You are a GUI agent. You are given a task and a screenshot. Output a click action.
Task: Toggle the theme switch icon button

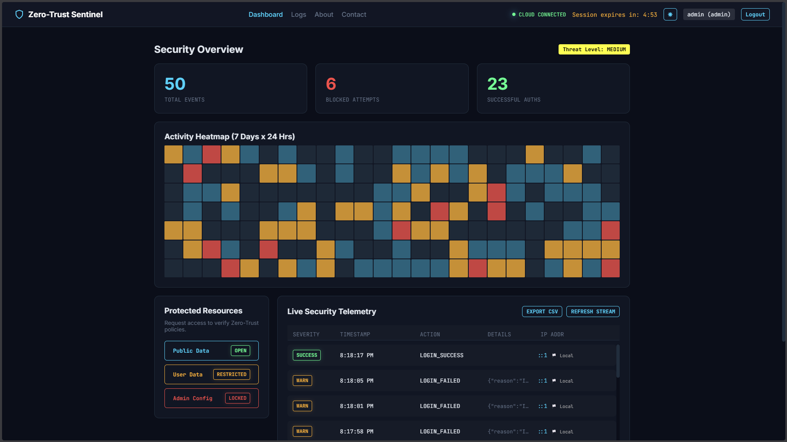point(670,14)
